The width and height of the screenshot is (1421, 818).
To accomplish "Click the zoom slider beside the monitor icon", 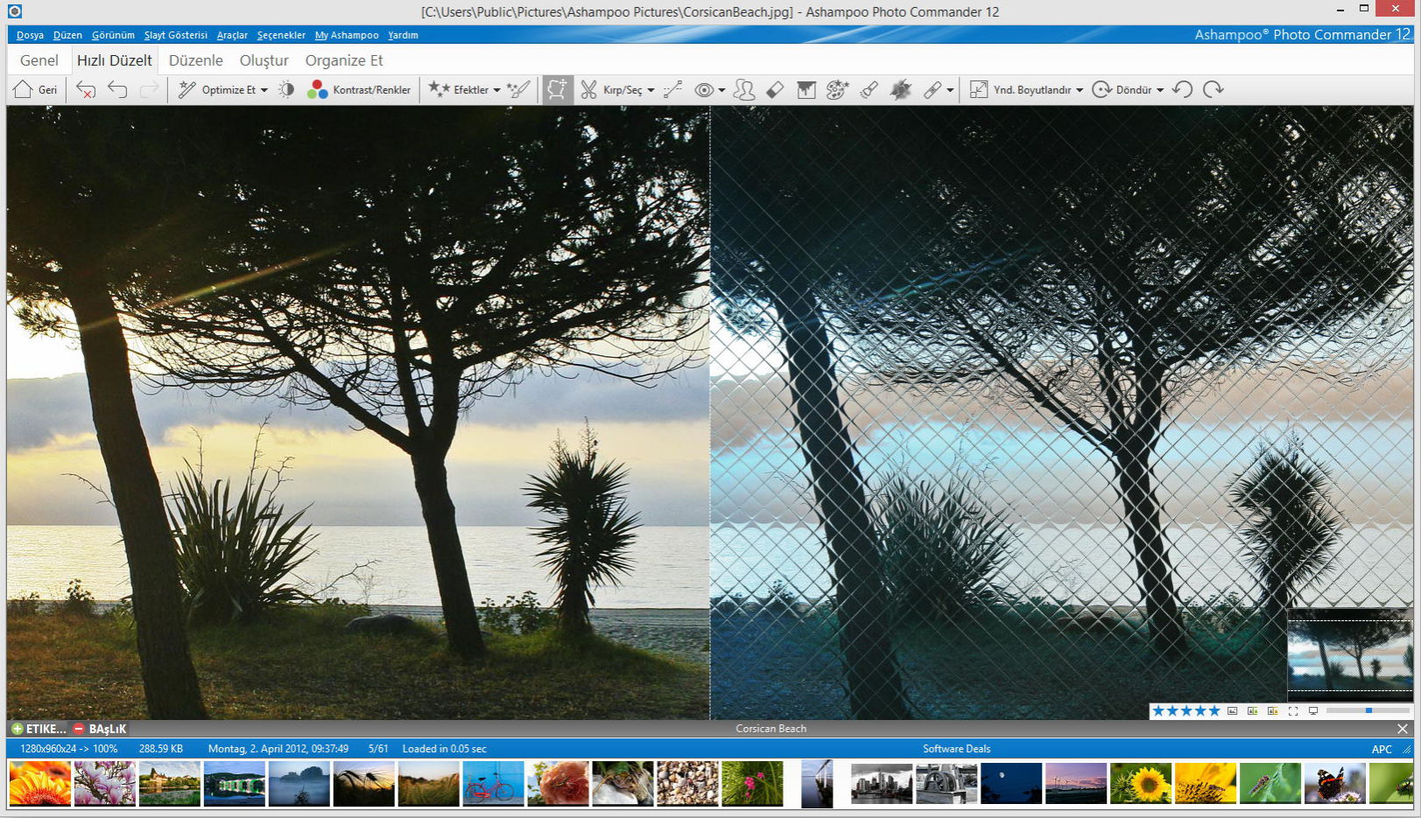I will [1368, 711].
